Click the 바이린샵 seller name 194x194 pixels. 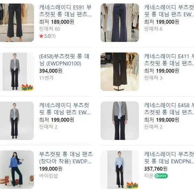click(49, 176)
